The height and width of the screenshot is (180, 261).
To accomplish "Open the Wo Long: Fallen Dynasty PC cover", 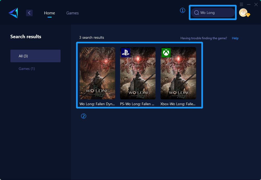I will (x=97, y=73).
